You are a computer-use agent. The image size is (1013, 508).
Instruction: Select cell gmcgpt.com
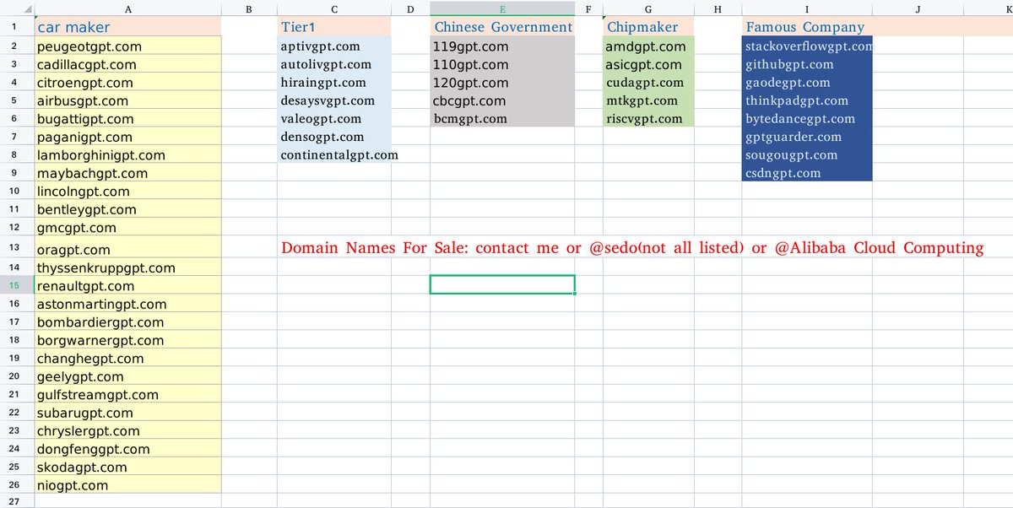(x=127, y=228)
